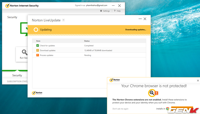Click the Completed status cell
Screen dimensions: 200x114
tap(89, 46)
